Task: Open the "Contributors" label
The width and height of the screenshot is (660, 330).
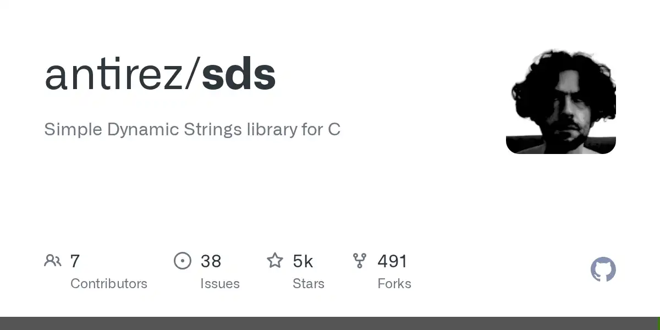Action: point(109,284)
